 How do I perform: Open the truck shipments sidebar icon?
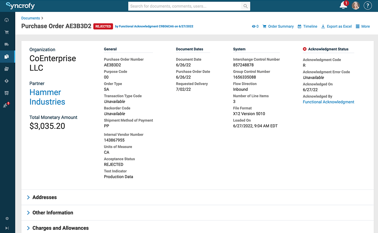[x=7, y=44]
